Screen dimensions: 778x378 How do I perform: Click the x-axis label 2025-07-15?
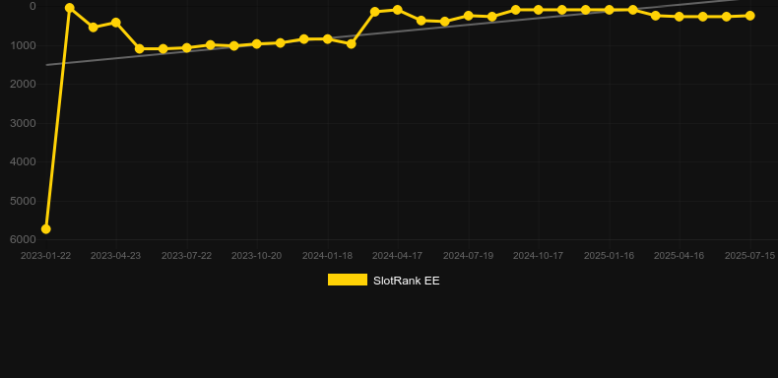coord(749,256)
